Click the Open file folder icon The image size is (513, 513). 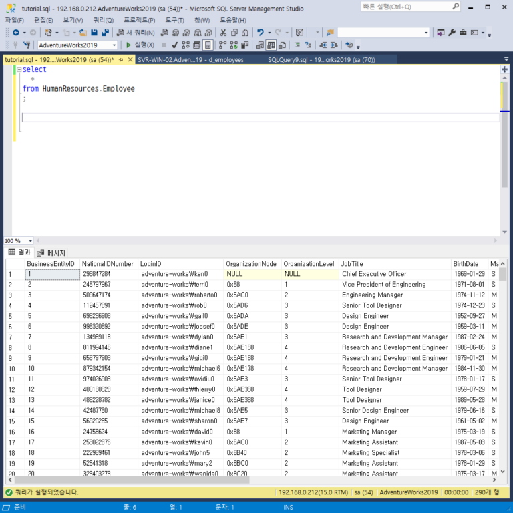(x=83, y=33)
